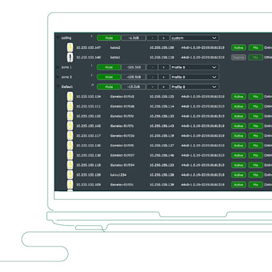272x272 pixels.
Task: Collapse the Default group
Action: 58,87
